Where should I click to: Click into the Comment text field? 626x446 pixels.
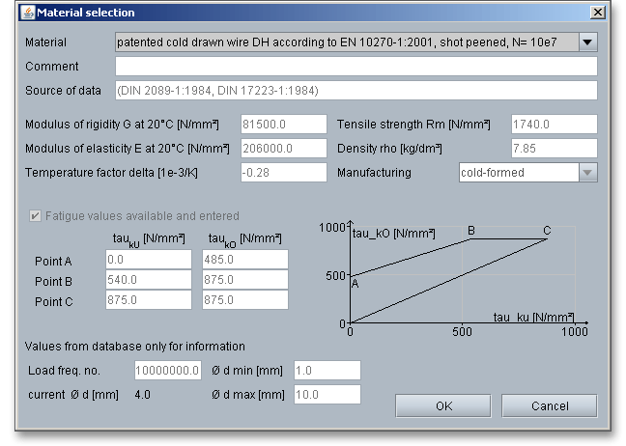356,67
